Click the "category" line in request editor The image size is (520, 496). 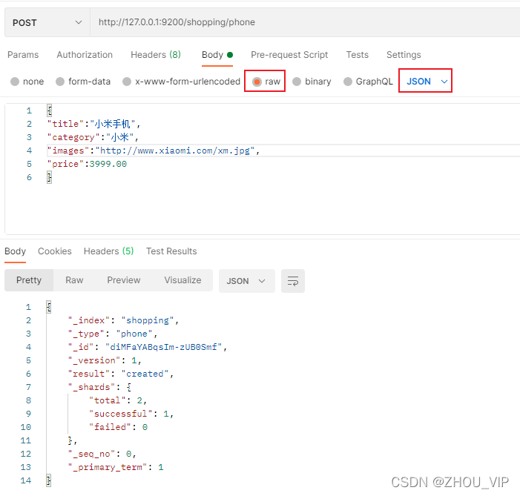93,137
